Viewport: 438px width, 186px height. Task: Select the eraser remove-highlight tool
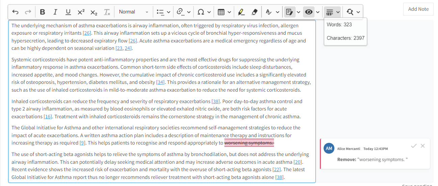point(254,12)
